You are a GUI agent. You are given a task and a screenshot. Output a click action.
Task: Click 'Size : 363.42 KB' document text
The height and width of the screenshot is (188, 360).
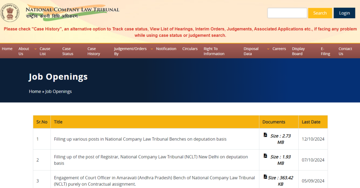pyautogui.click(x=280, y=181)
